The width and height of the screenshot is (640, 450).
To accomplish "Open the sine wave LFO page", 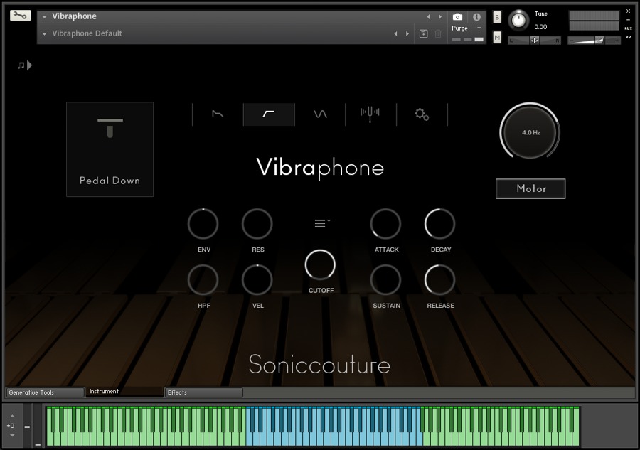I will point(320,114).
